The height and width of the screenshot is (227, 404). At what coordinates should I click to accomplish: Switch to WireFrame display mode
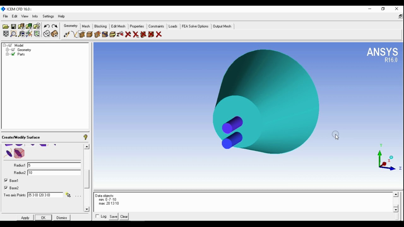(x=47, y=34)
